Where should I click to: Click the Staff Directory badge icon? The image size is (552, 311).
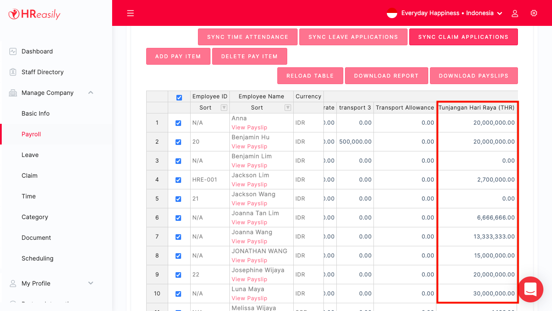(13, 72)
